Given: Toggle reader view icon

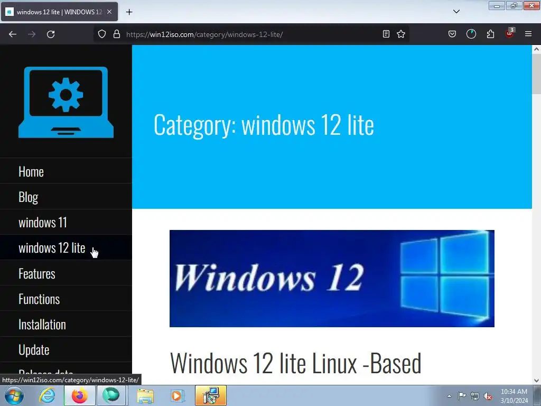Looking at the screenshot, I should point(386,34).
